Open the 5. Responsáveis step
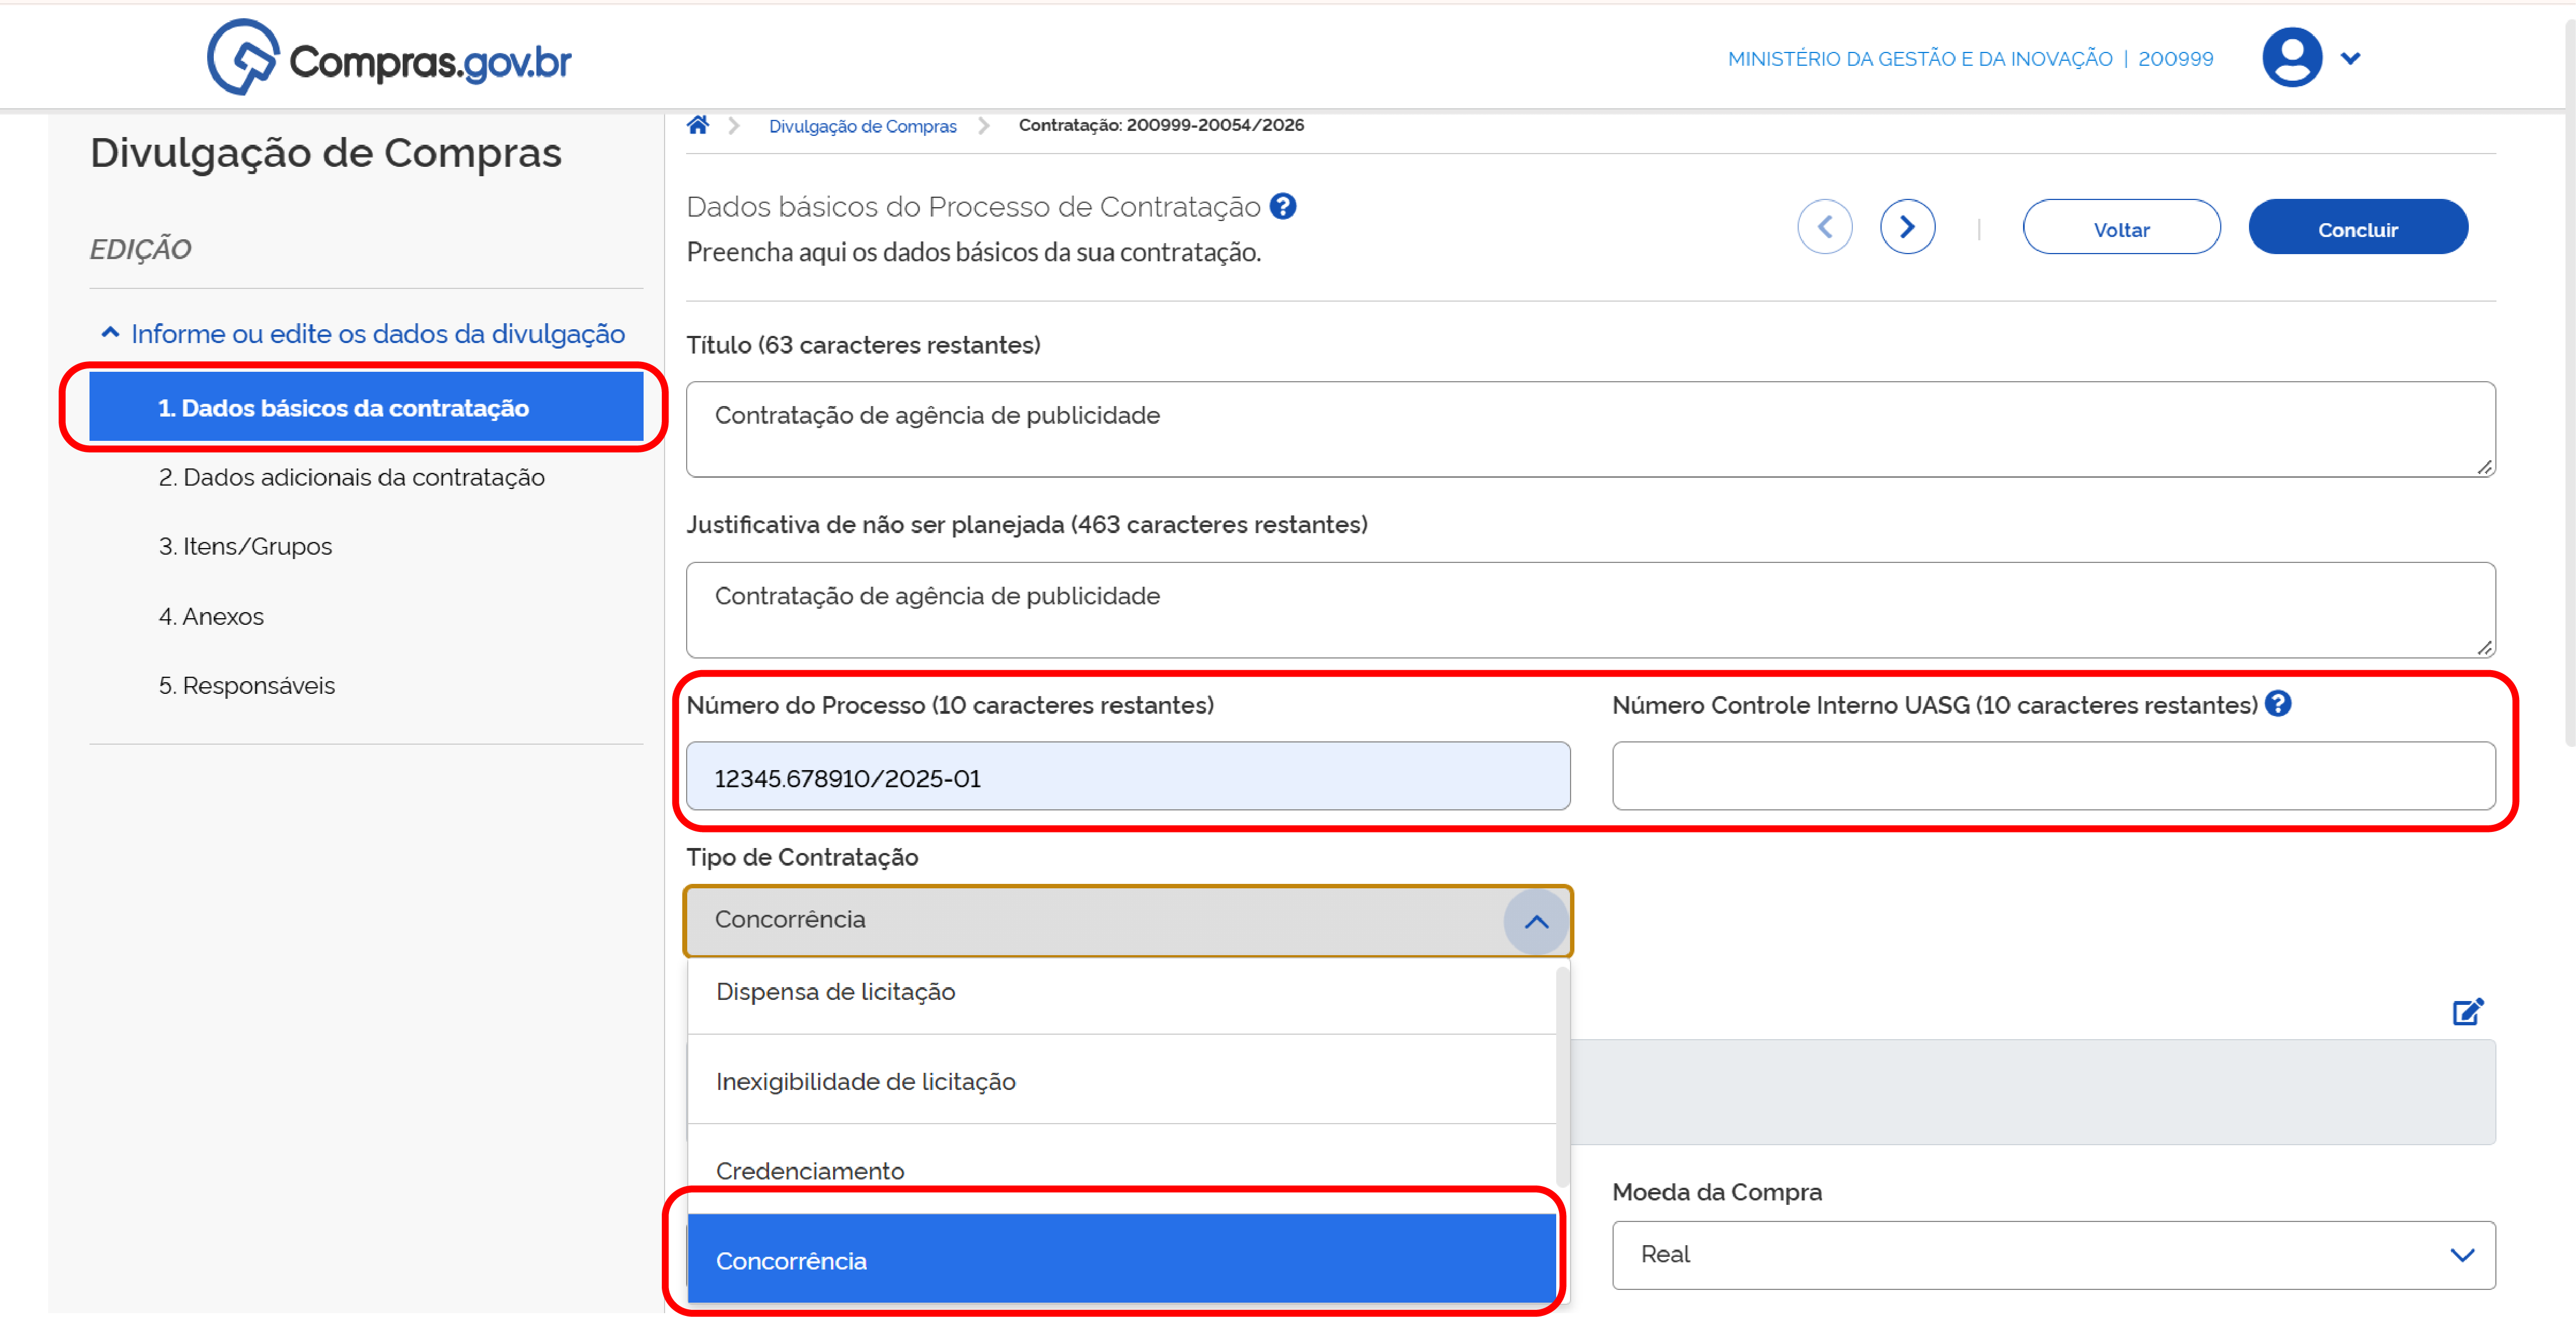 [x=247, y=685]
